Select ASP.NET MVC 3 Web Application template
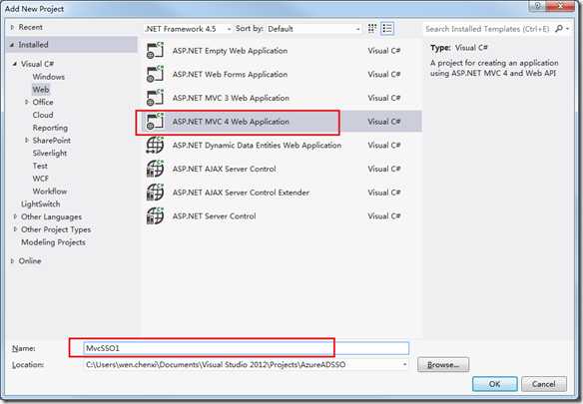Image resolution: width=583 pixels, height=404 pixels. (283, 98)
